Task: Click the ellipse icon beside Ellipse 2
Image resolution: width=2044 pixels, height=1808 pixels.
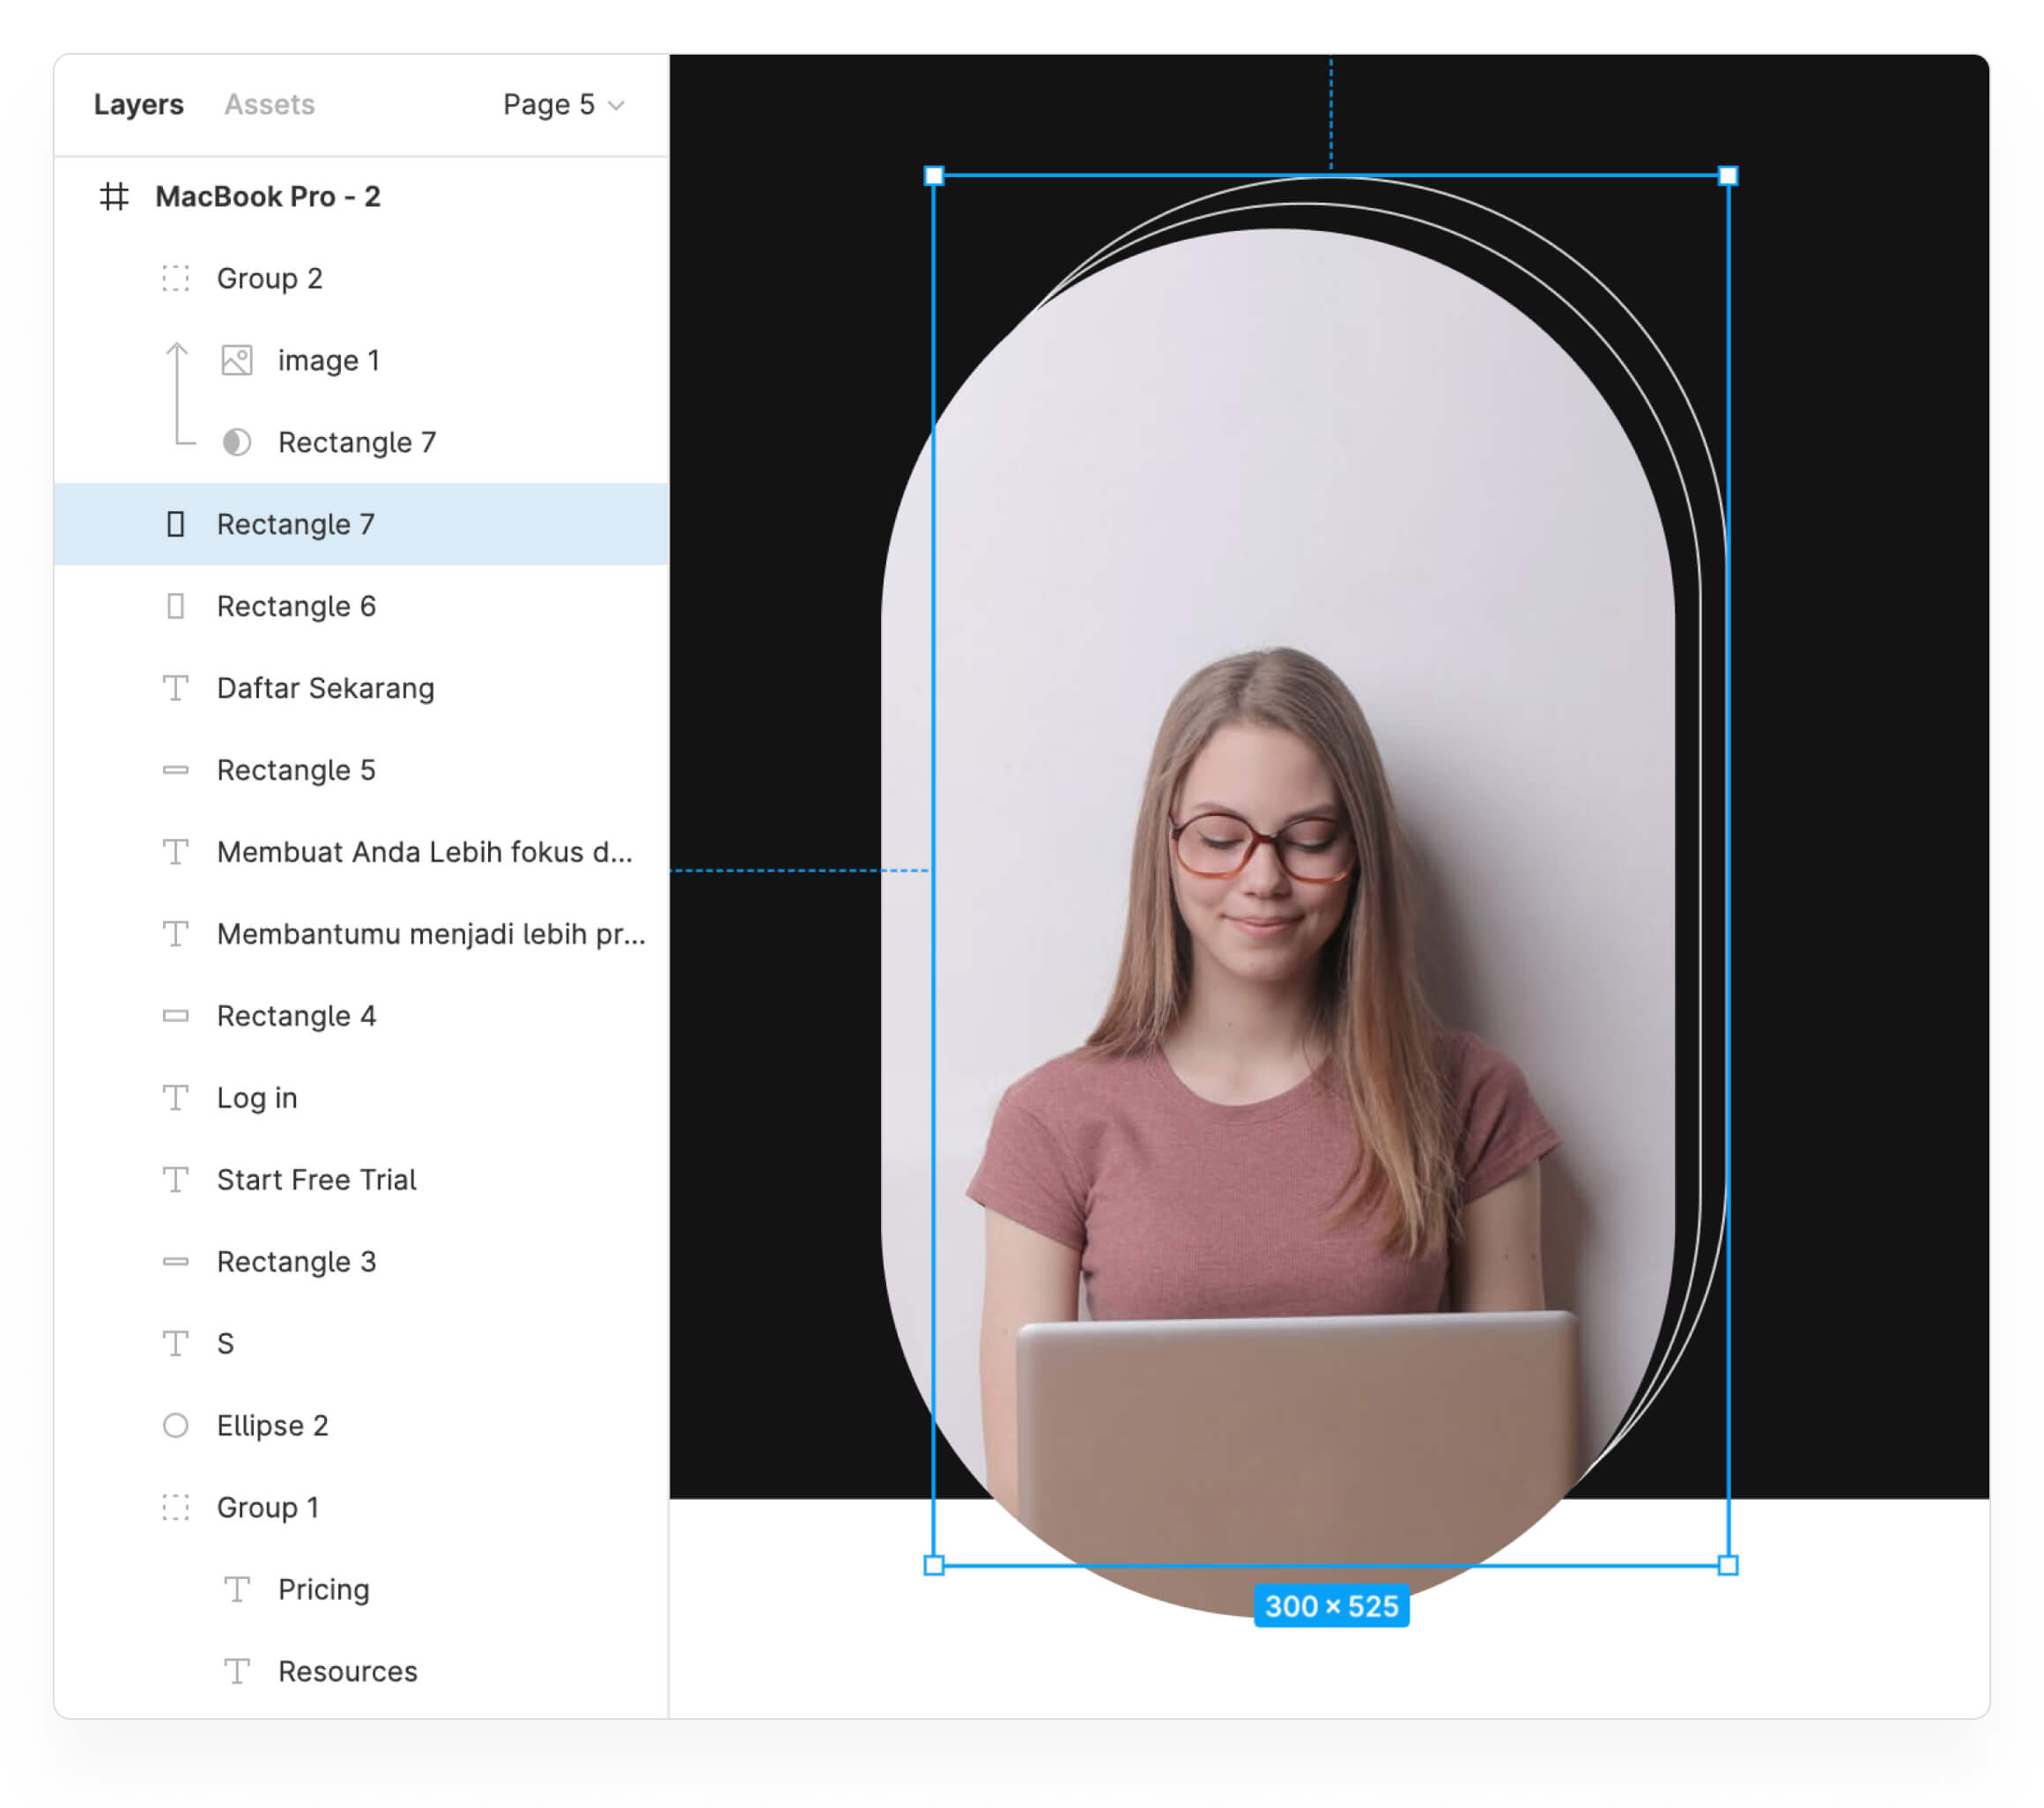Action: coord(176,1425)
